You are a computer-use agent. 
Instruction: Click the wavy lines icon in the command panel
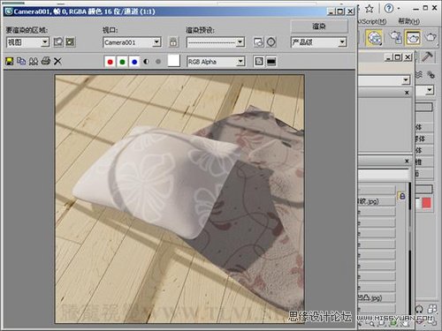pyautogui.click(x=419, y=75)
